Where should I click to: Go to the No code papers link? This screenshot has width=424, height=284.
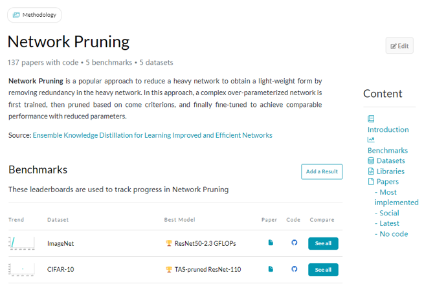tap(394, 234)
